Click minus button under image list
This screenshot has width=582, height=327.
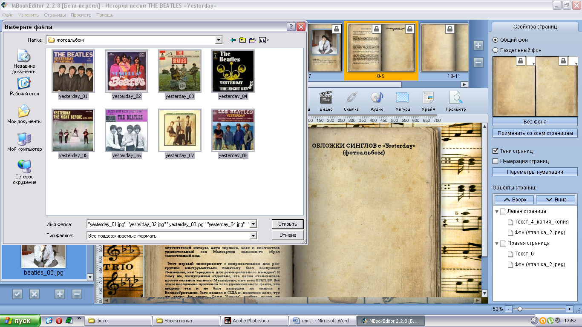coord(77,294)
